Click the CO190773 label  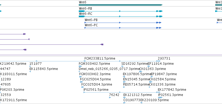pos(132,100)
